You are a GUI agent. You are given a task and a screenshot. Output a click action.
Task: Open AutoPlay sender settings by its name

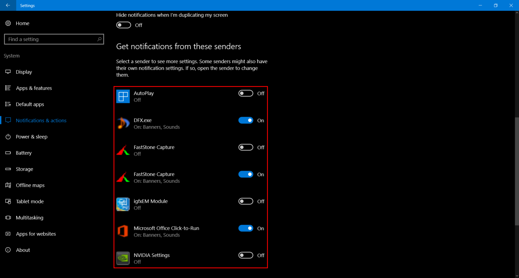coord(144,93)
